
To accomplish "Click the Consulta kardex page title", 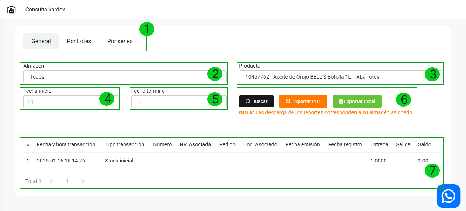I will tap(45, 10).
